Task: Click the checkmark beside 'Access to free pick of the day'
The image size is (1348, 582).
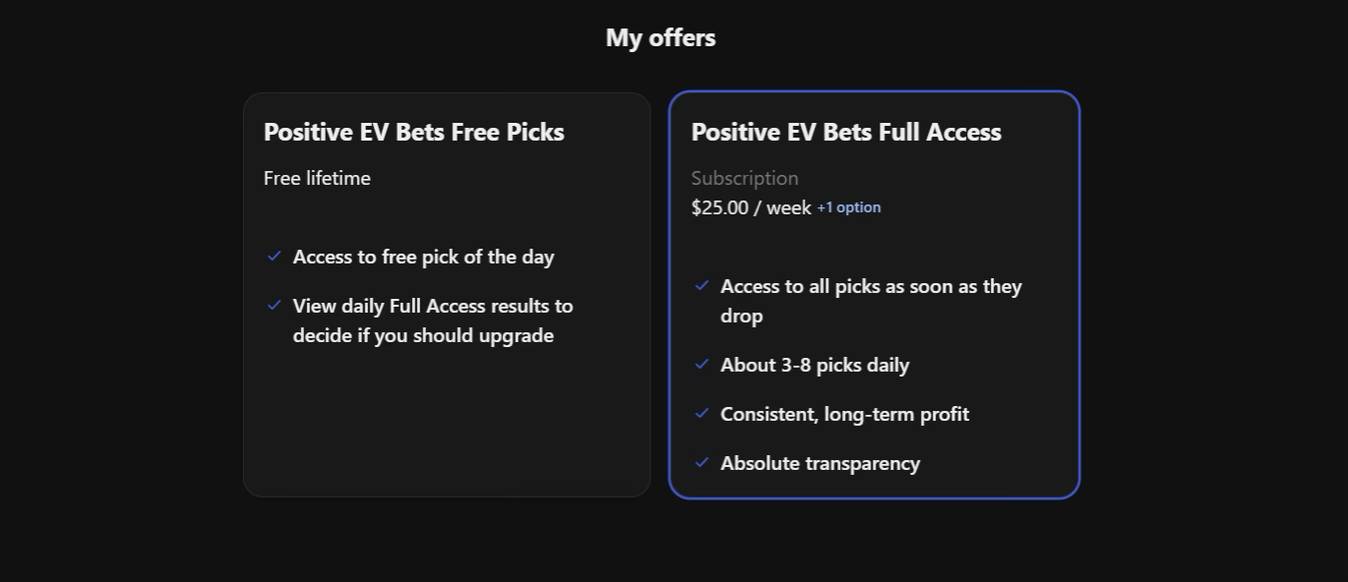Action: [x=275, y=257]
